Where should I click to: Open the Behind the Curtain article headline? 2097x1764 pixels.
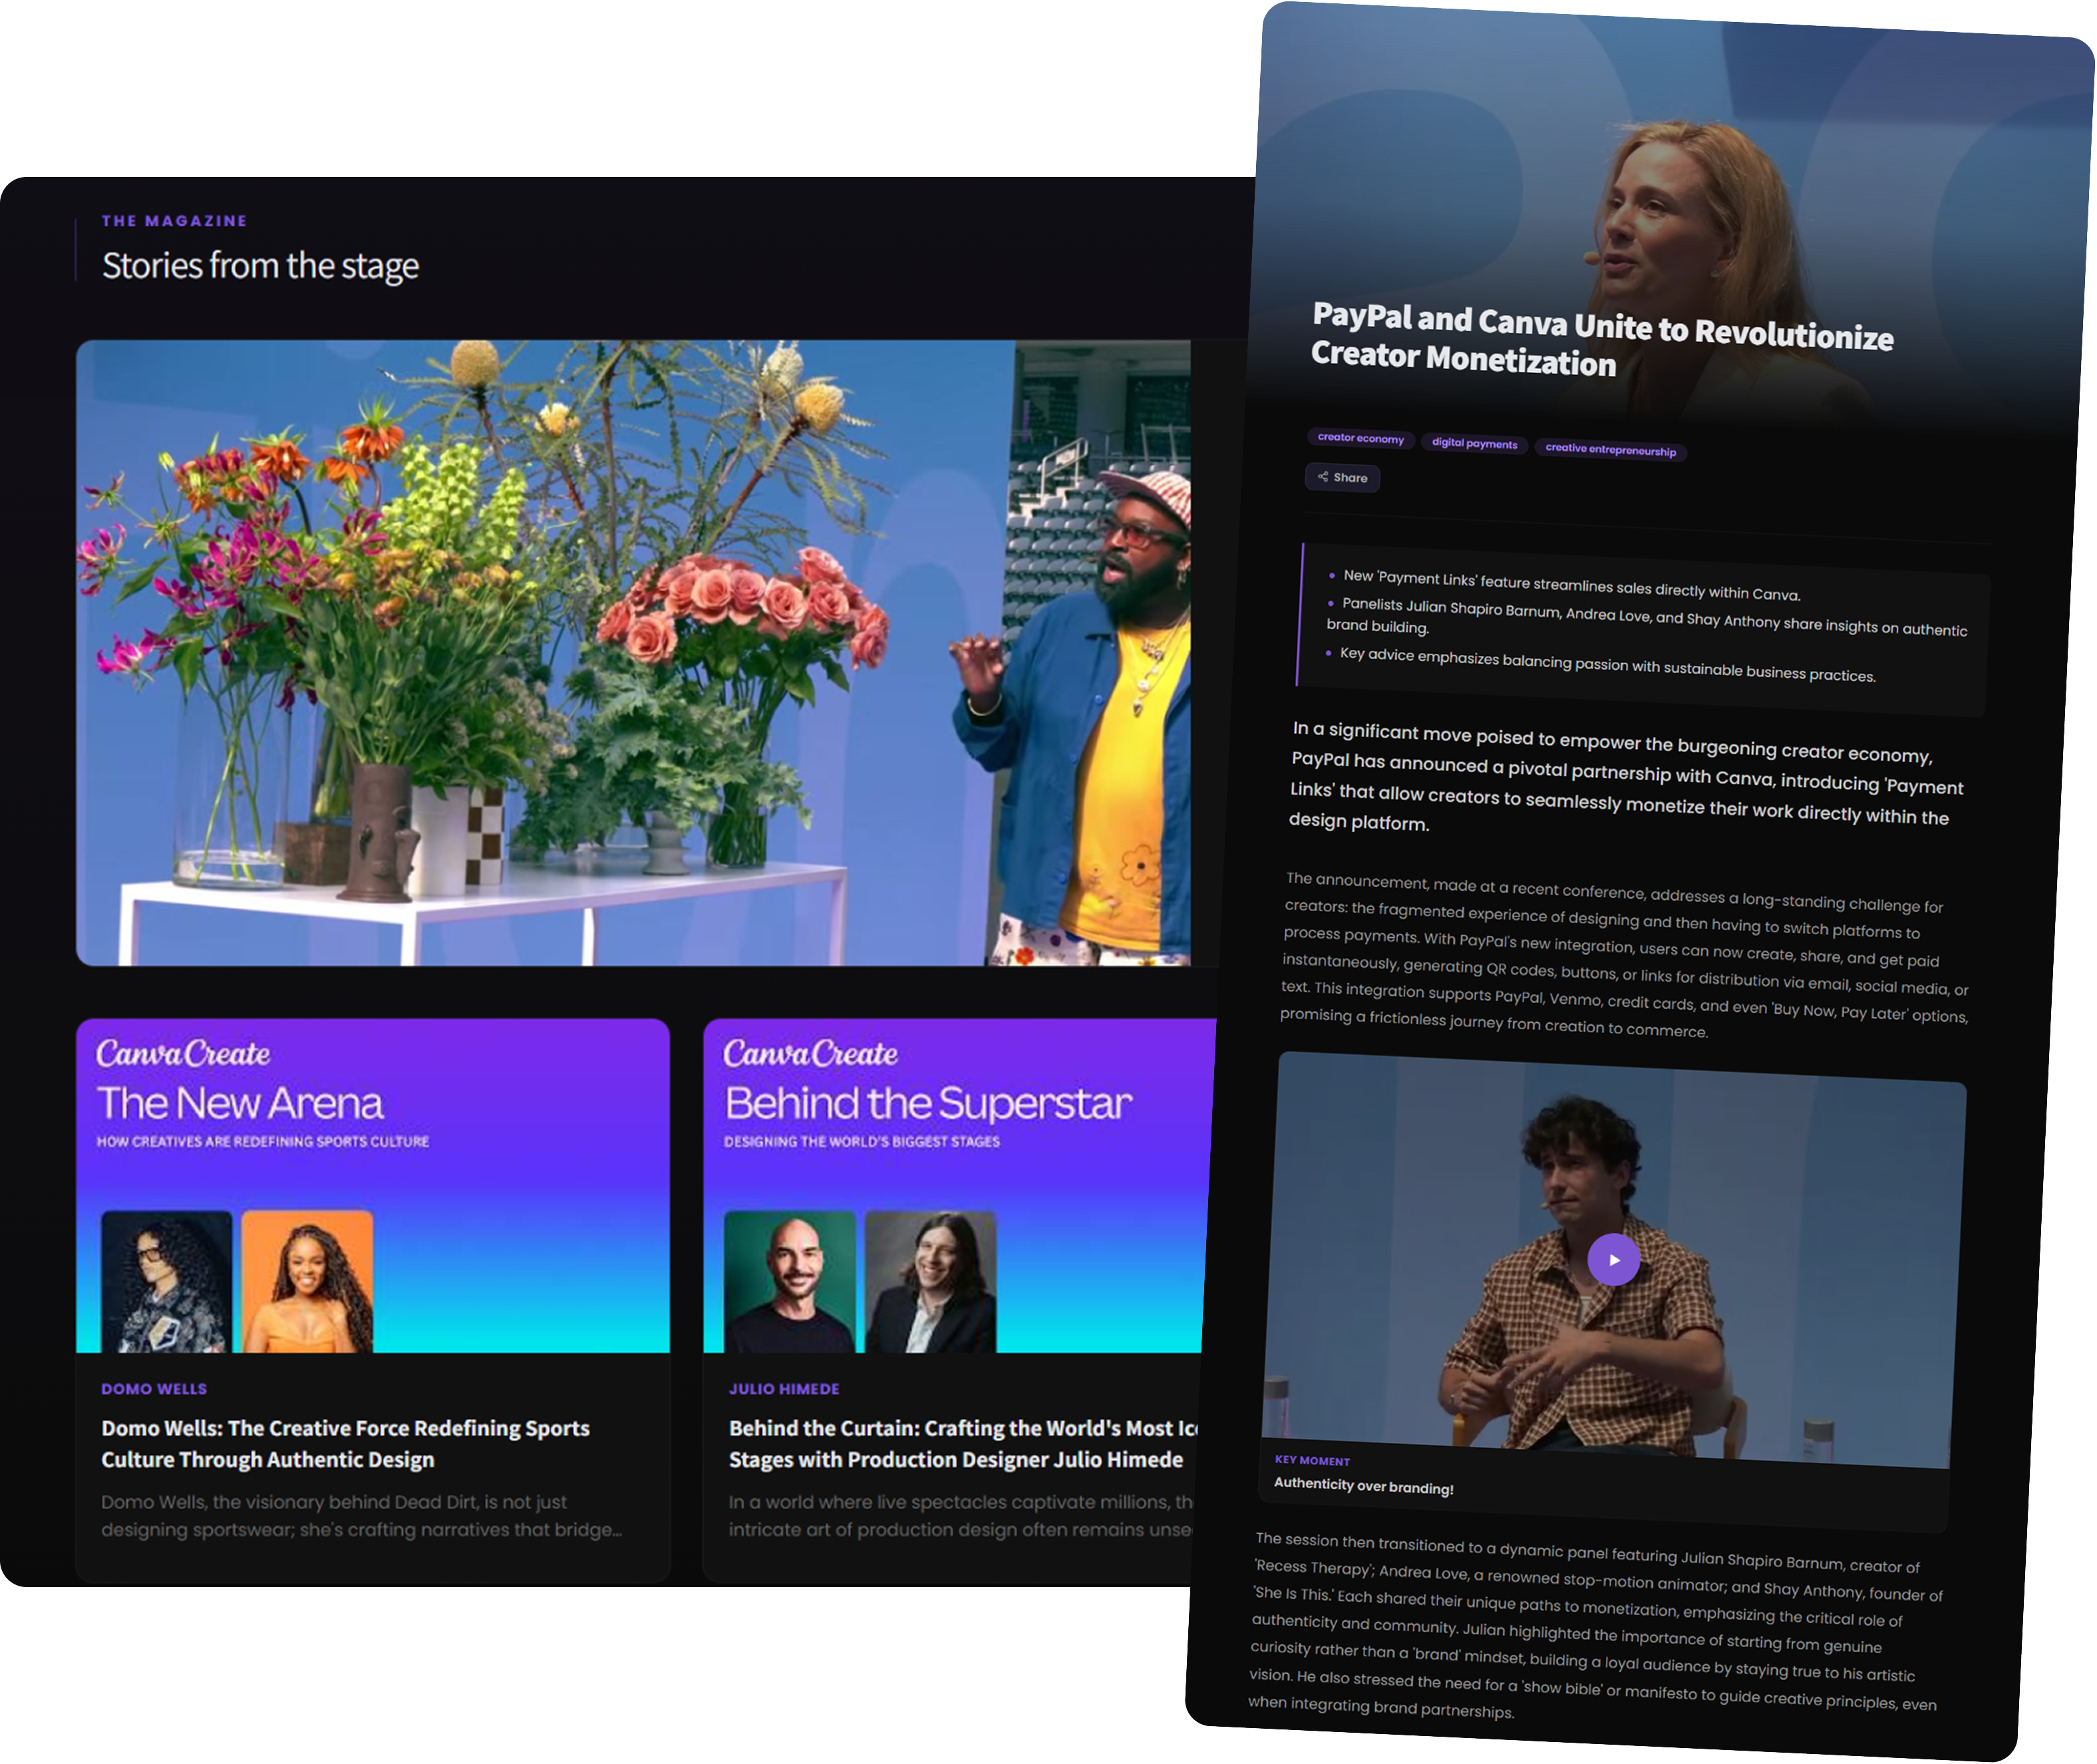point(962,1444)
